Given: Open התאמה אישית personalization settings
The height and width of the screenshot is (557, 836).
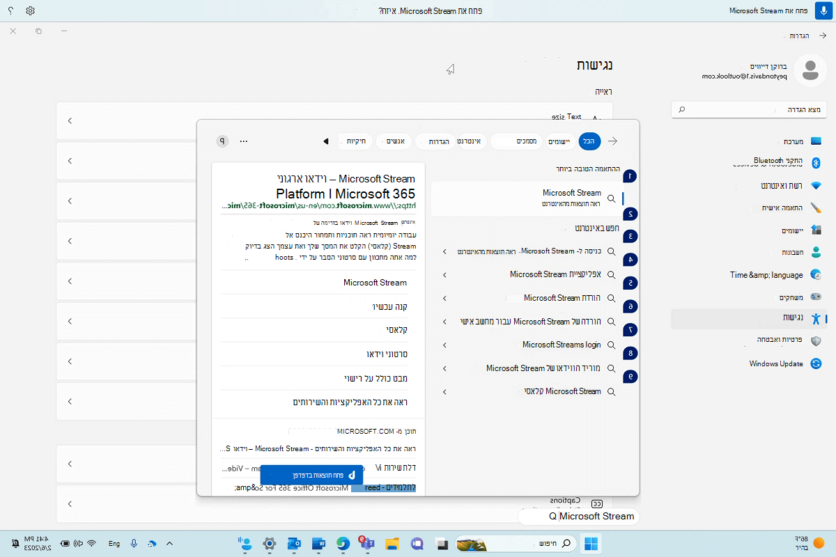Looking at the screenshot, I should tap(749, 208).
